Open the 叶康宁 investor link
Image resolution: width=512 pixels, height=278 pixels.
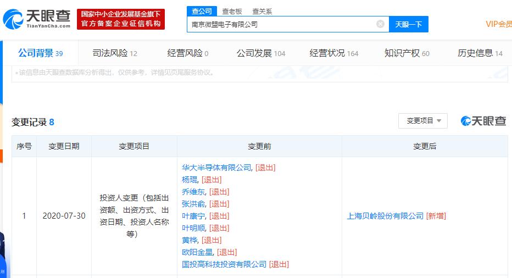click(193, 216)
